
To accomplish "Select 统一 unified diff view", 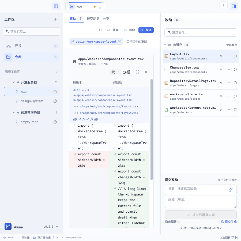I will [115, 72].
